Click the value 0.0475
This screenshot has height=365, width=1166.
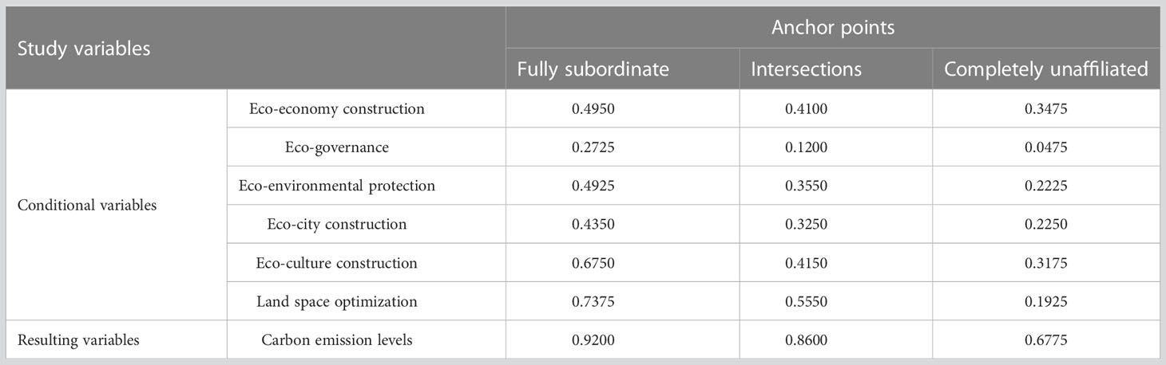click(1046, 147)
